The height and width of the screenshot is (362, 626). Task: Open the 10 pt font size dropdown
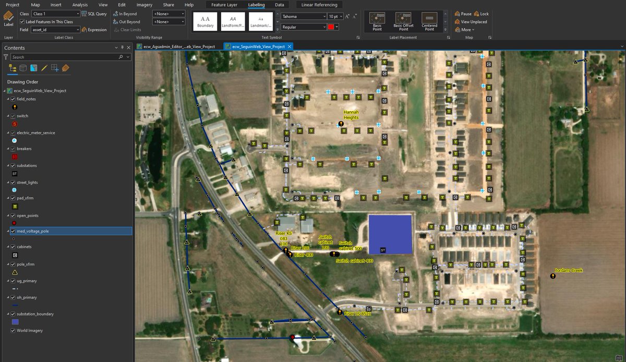tap(335, 17)
